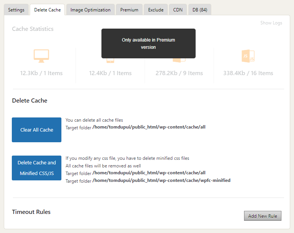Click the '278.2Kb / 9 Items' statistic

[179, 73]
